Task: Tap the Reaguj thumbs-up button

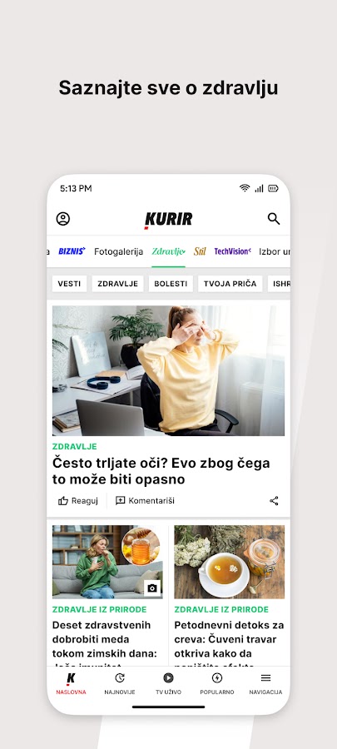Action: point(78,501)
